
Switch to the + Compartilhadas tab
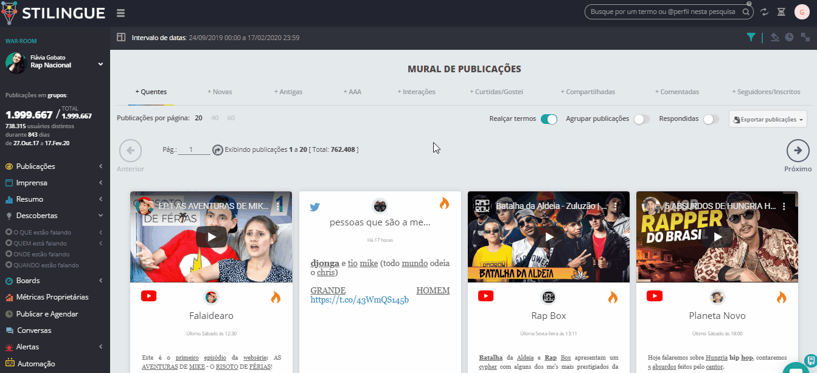pyautogui.click(x=588, y=92)
